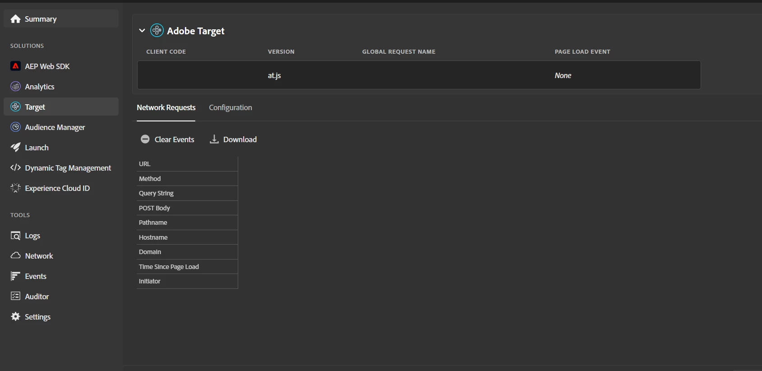Click the Settings gear icon
The height and width of the screenshot is (371, 762).
pyautogui.click(x=16, y=316)
